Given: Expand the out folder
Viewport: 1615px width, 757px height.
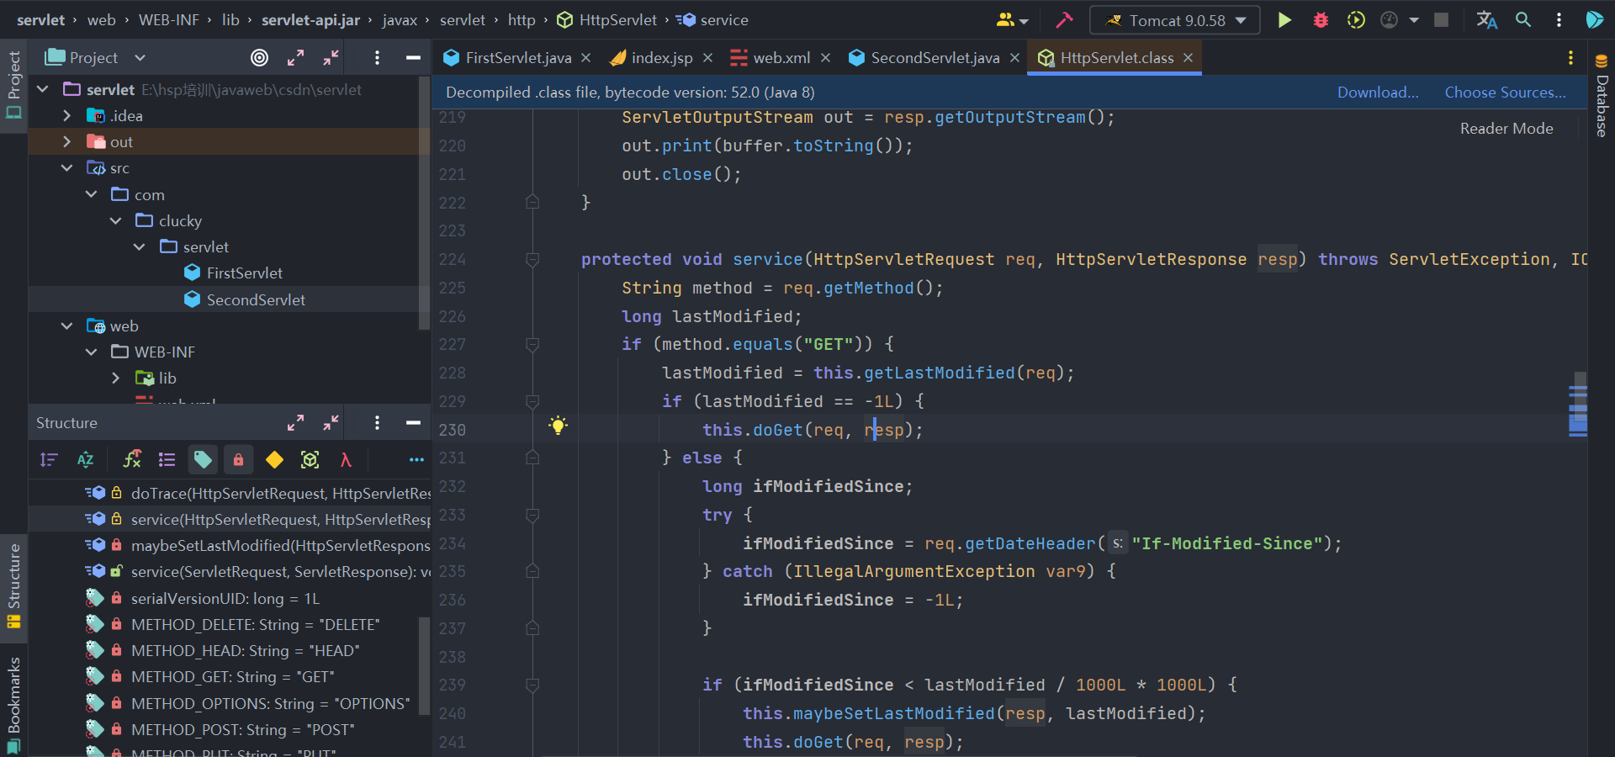Looking at the screenshot, I should click(x=67, y=141).
